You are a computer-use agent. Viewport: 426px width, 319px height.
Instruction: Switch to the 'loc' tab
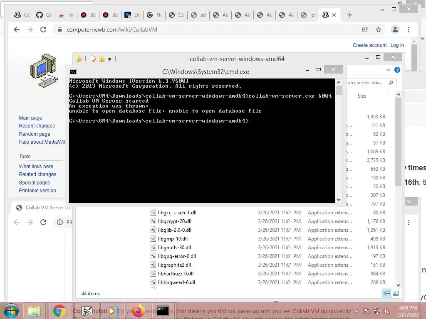(x=308, y=15)
